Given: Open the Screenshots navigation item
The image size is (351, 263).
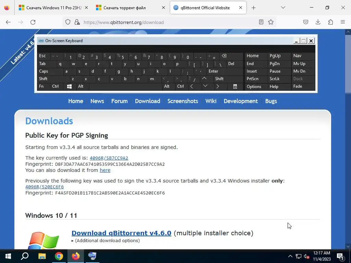Looking at the screenshot, I should click(x=183, y=101).
